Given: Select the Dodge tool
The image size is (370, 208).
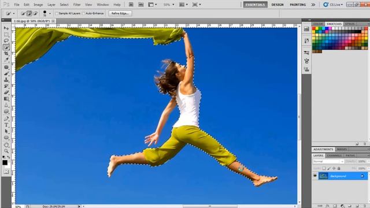Looking at the screenshot, I should pyautogui.click(x=6, y=112).
